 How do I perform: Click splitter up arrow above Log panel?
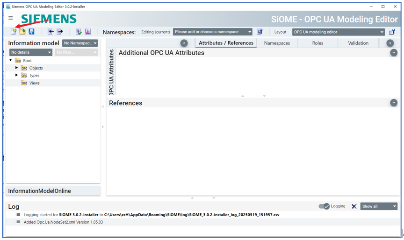[x=192, y=198]
